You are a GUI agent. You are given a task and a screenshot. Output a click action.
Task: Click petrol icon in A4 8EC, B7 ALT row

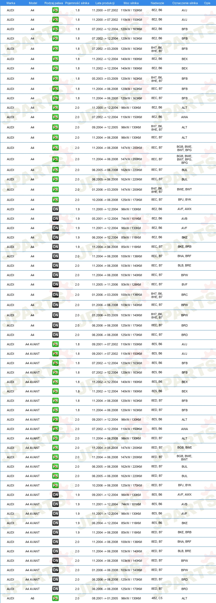pyautogui.click(x=56, y=138)
